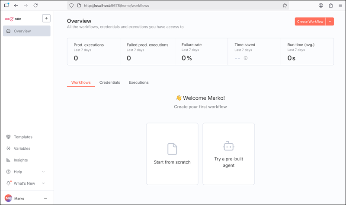Open the Create Workflow dropdown arrow
This screenshot has width=346, height=205.
330,22
